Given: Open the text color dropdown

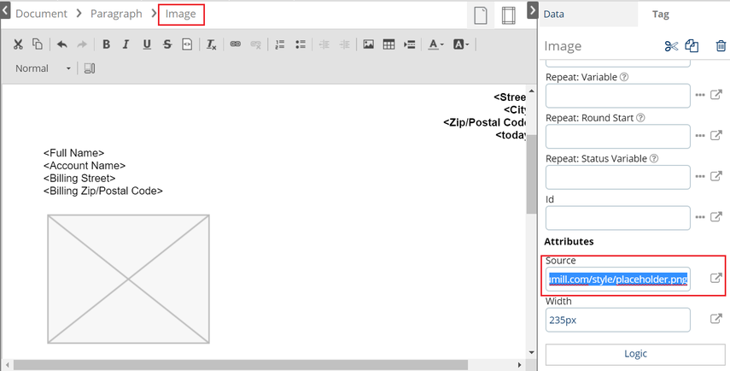Looking at the screenshot, I should tap(435, 44).
